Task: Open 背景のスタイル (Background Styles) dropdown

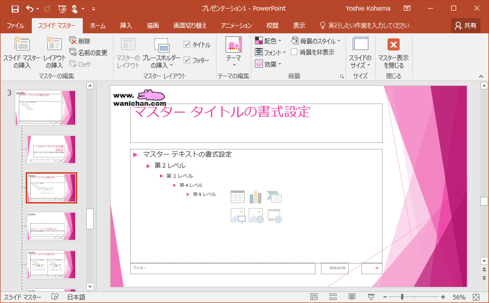Action: tap(315, 40)
